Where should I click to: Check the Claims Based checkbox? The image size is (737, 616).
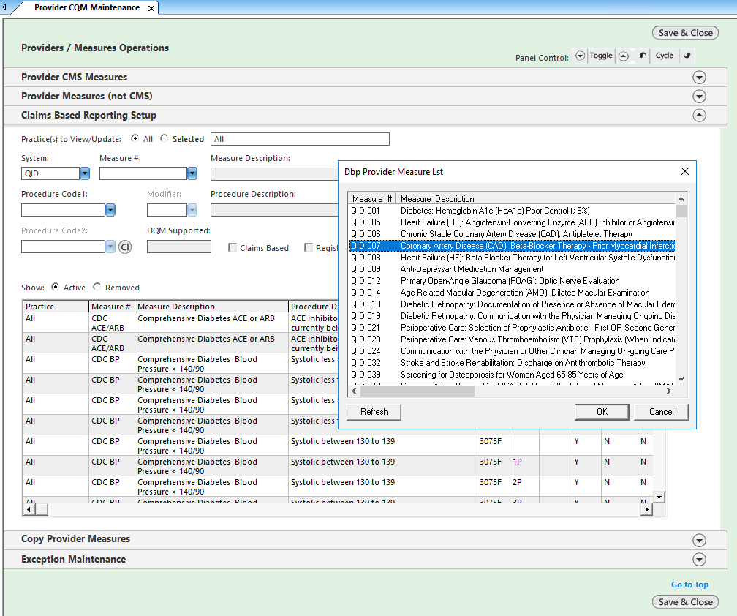(x=233, y=247)
